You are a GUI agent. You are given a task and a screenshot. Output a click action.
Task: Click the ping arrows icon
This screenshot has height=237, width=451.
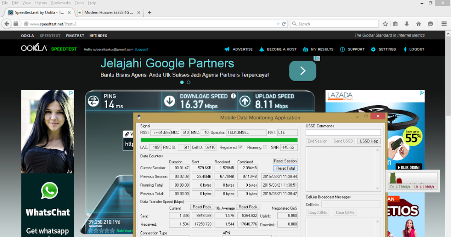pos(93,101)
